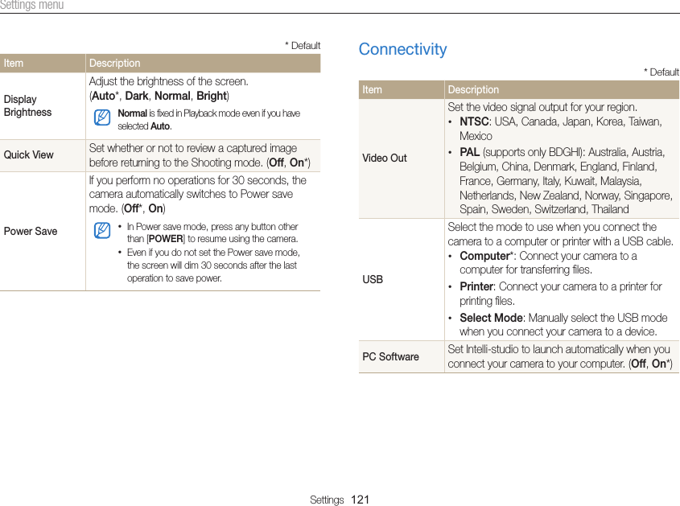Click the note icon in Power Save row

(102, 230)
